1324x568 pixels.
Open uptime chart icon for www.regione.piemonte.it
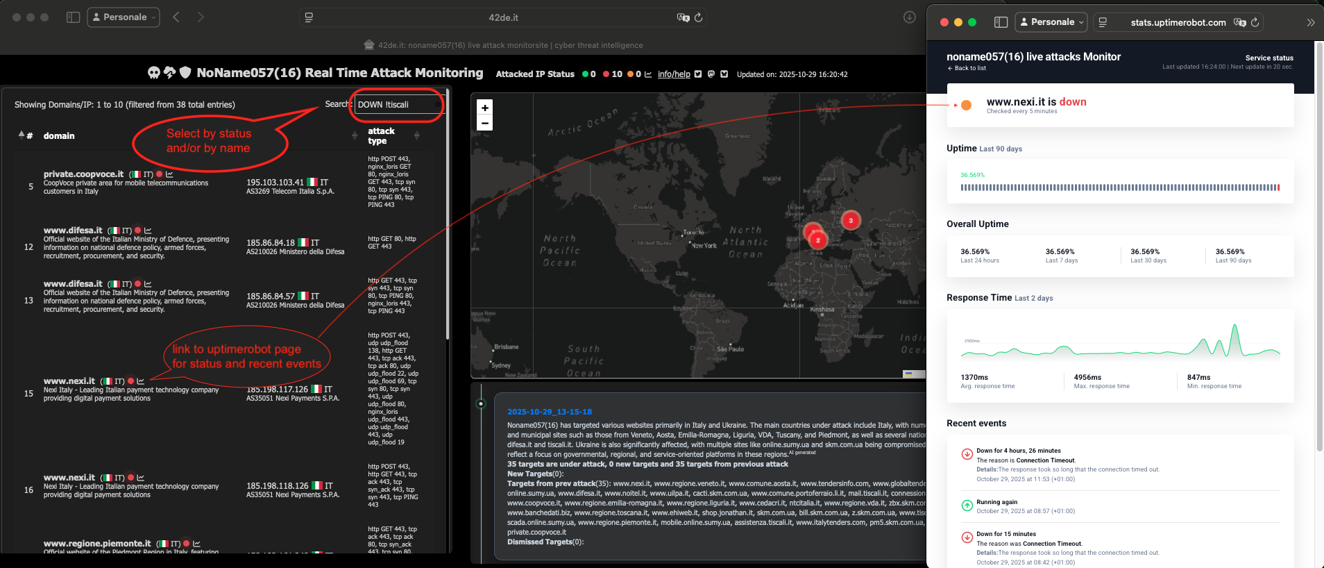pyautogui.click(x=196, y=544)
